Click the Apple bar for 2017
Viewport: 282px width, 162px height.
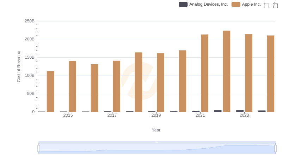click(x=117, y=86)
